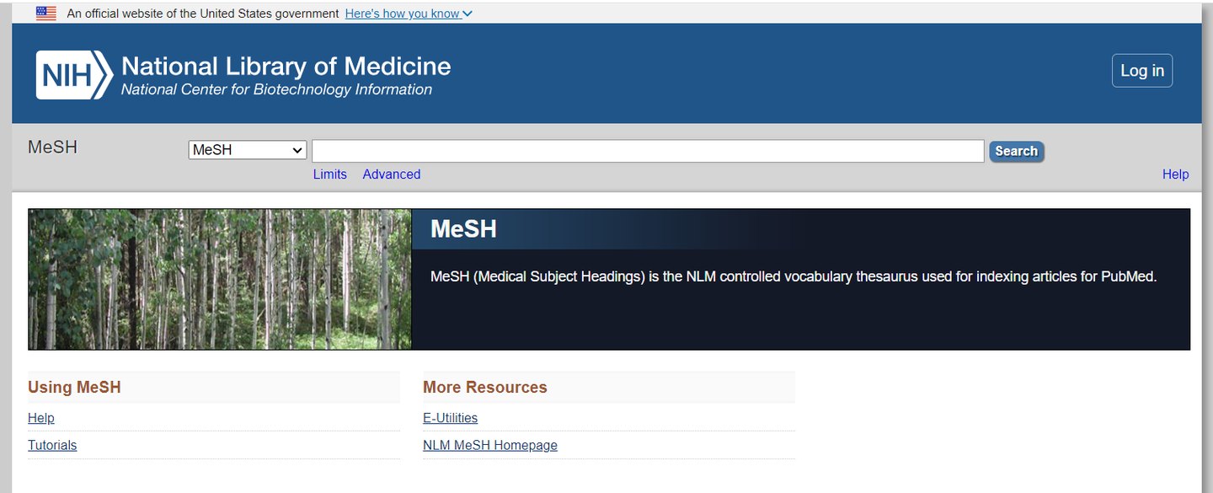Click the National Library of Medicine title text

pyautogui.click(x=286, y=66)
